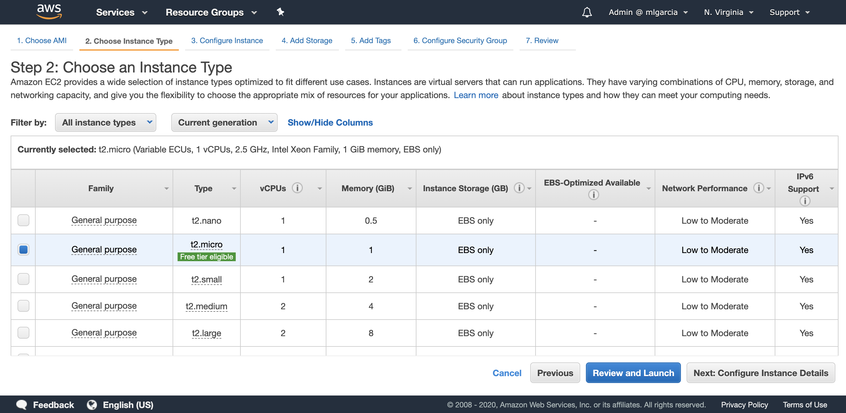The width and height of the screenshot is (846, 413).
Task: Sort by the Family column header arrow
Action: 167,188
